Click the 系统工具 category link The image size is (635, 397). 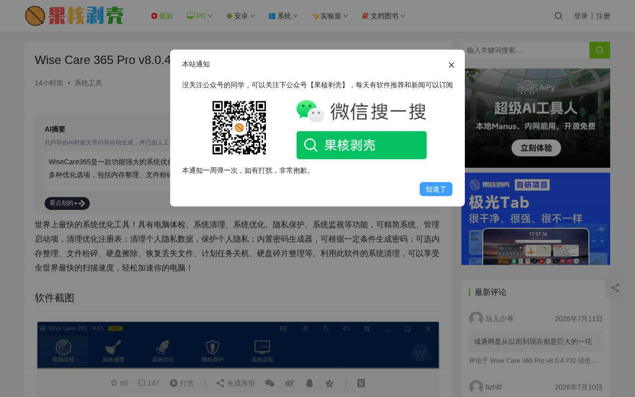[x=88, y=83]
